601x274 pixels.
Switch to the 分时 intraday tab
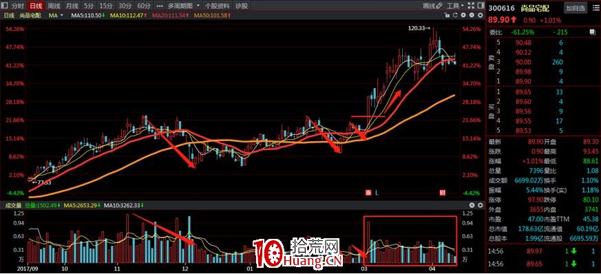tap(18, 6)
